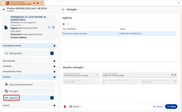Expand the top-right chevron menu
The width and height of the screenshot is (182, 112).
tap(179, 3)
